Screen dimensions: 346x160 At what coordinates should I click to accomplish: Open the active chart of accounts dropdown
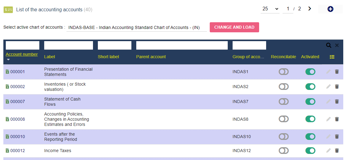point(137,28)
